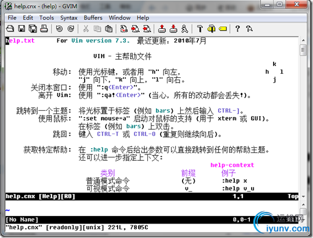The width and height of the screenshot is (313, 238).
Task: Click the CTRL-T tag link
Action: 108,134
